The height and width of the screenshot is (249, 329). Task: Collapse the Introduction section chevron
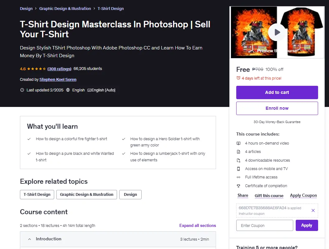pos(30,239)
